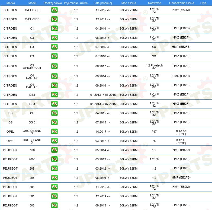Click the Marka column header
The width and height of the screenshot is (212, 210).
(x=11, y=3)
